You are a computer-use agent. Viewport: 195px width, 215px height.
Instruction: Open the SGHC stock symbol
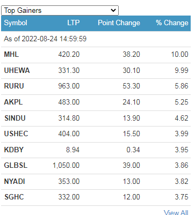click(14, 197)
